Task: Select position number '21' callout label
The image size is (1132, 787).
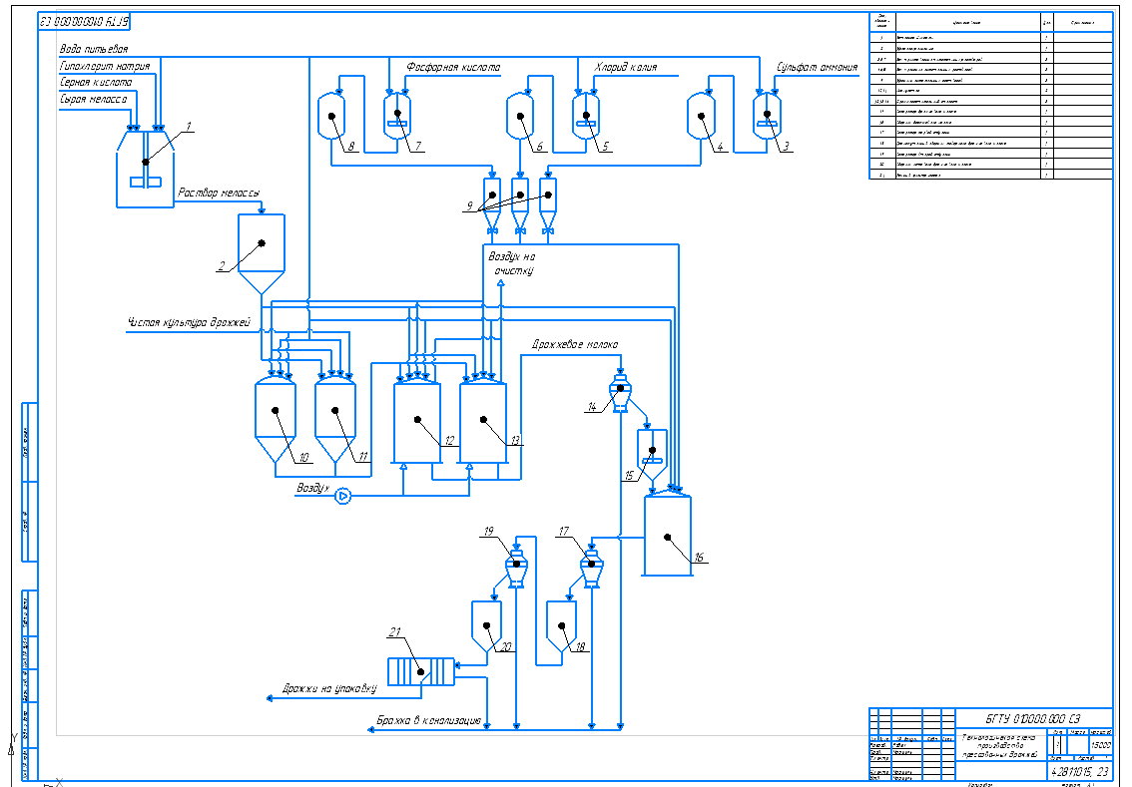Action: (x=395, y=632)
